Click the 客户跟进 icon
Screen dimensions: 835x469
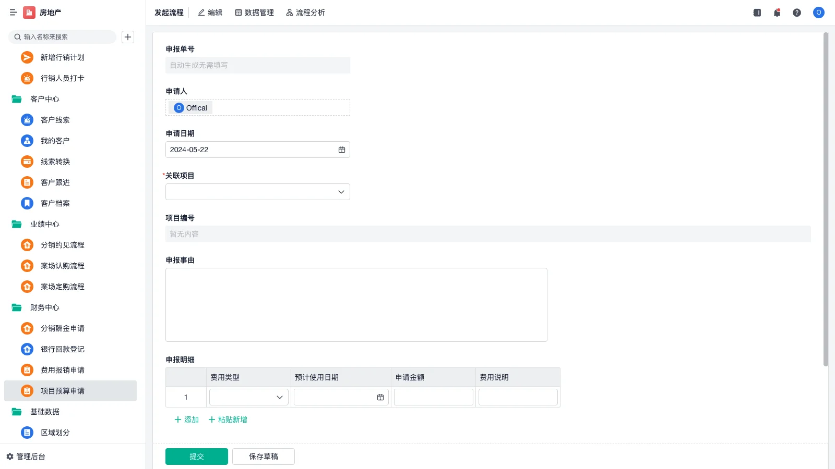27,182
